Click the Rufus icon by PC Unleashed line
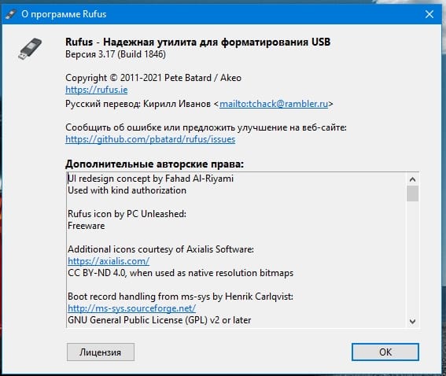Screen dimensions: 446x376 127,214
